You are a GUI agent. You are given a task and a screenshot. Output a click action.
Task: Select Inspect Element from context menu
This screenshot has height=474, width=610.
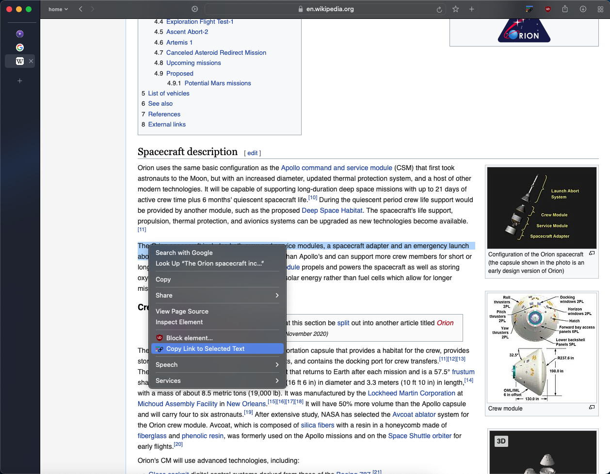click(x=179, y=322)
